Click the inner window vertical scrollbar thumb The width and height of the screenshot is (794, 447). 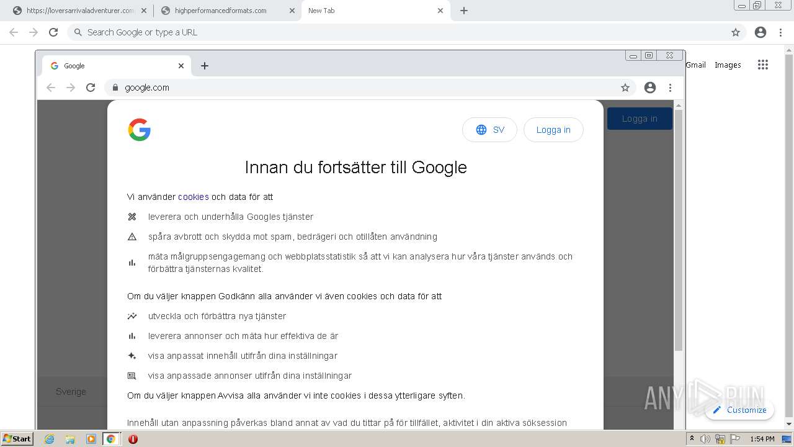click(x=679, y=230)
